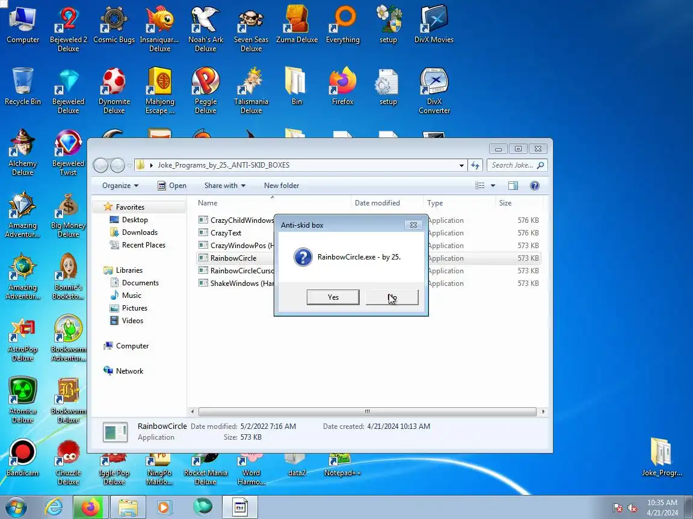693x519 pixels.
Task: Open Recent Places in navigation pane
Action: [x=143, y=245]
